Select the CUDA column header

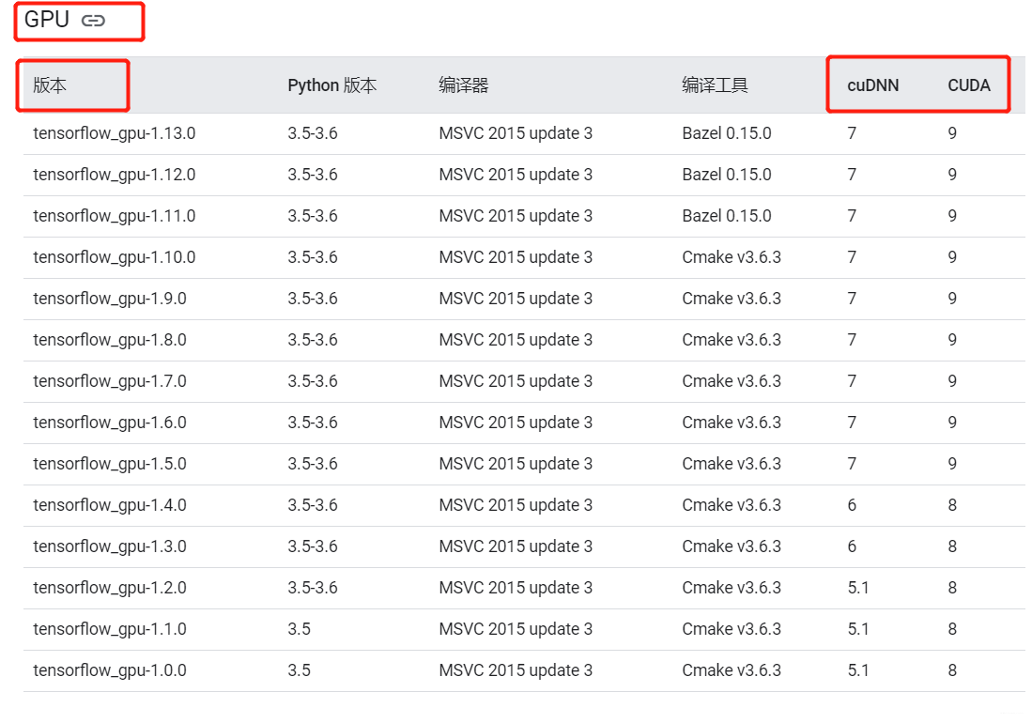(969, 85)
